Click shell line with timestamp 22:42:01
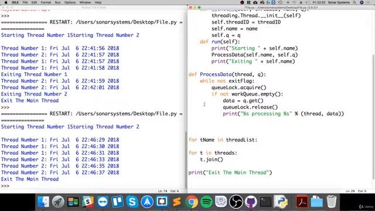The image size is (375, 211). tap(60, 87)
